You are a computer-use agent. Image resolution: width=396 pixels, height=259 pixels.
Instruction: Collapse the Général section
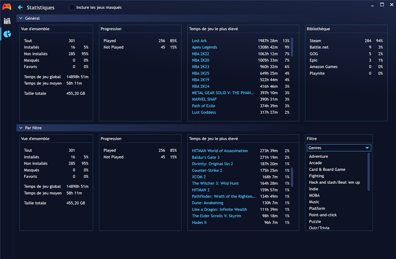pos(21,18)
